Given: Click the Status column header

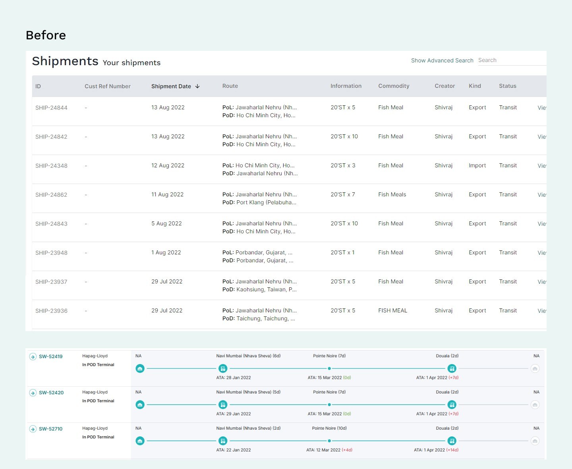Looking at the screenshot, I should click(x=508, y=86).
